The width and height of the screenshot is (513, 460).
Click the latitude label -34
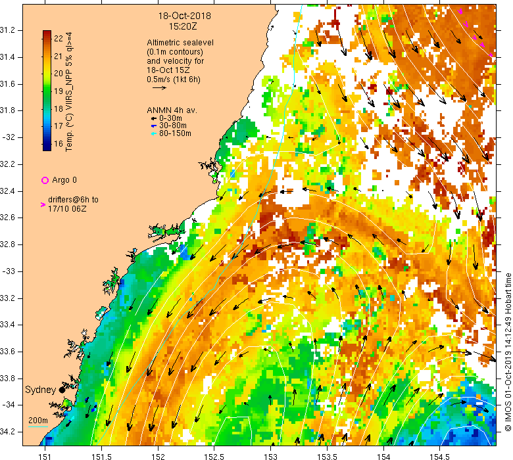click(8, 405)
